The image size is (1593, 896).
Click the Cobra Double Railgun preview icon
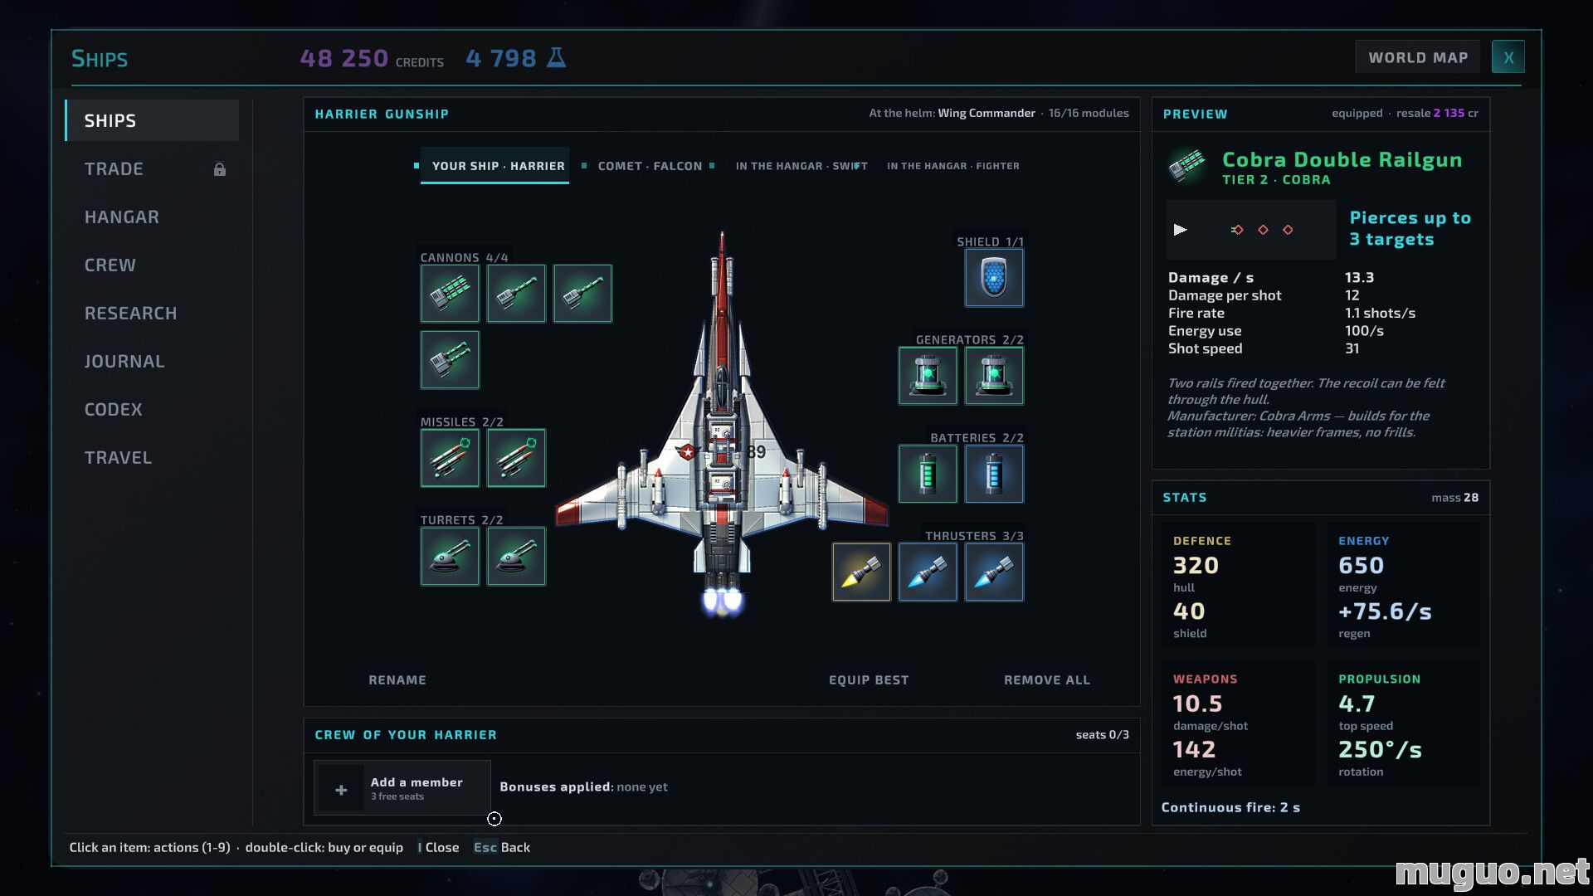pos(1187,166)
